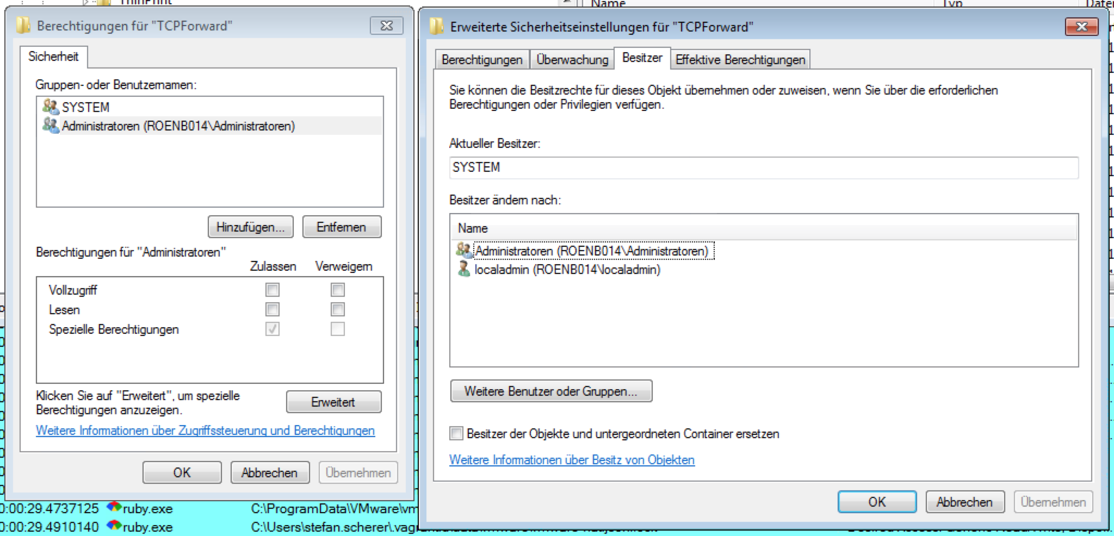Close the Berechtigungen dialog
1114x536 pixels.
coord(387,26)
